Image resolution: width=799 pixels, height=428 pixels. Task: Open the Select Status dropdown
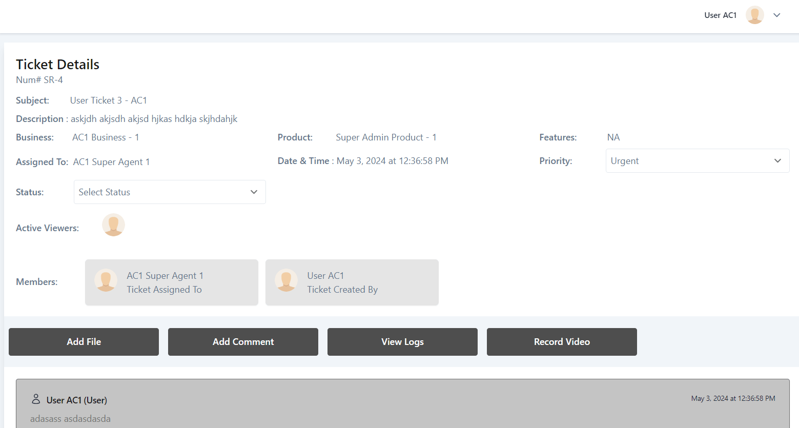tap(170, 192)
